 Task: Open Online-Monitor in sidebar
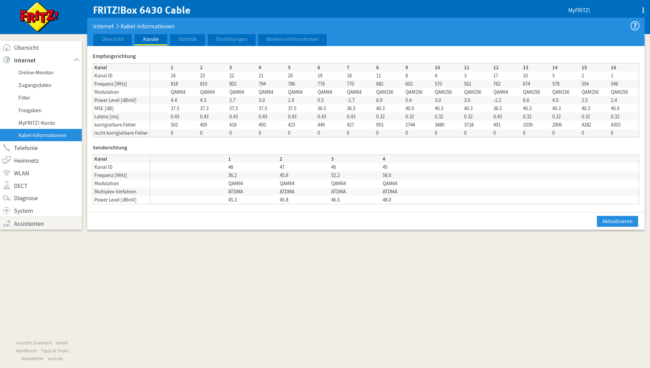[x=36, y=73]
